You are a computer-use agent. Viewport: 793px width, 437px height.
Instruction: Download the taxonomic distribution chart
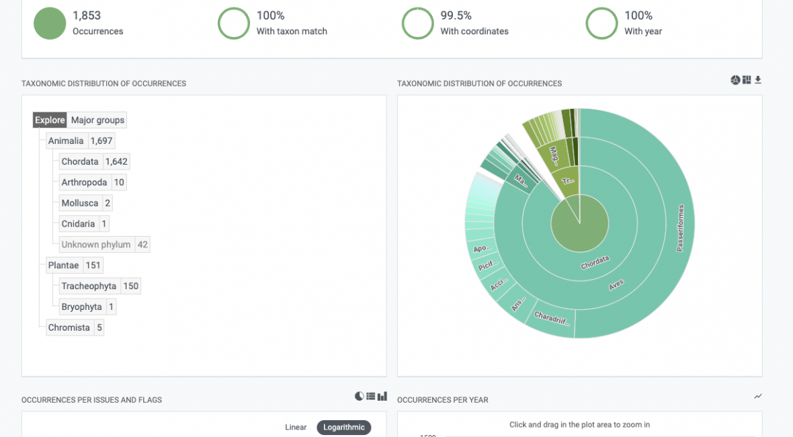(758, 80)
